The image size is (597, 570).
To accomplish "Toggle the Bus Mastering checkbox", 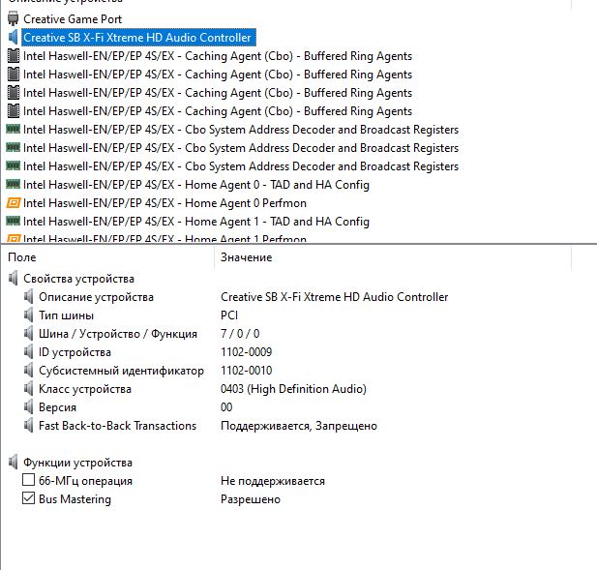I will point(29,498).
